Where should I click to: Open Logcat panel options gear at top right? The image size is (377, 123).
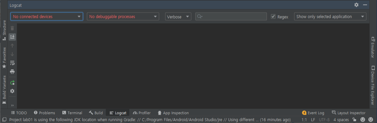356,5
